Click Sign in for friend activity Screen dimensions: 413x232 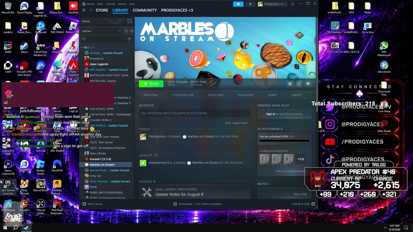pyautogui.click(x=271, y=114)
